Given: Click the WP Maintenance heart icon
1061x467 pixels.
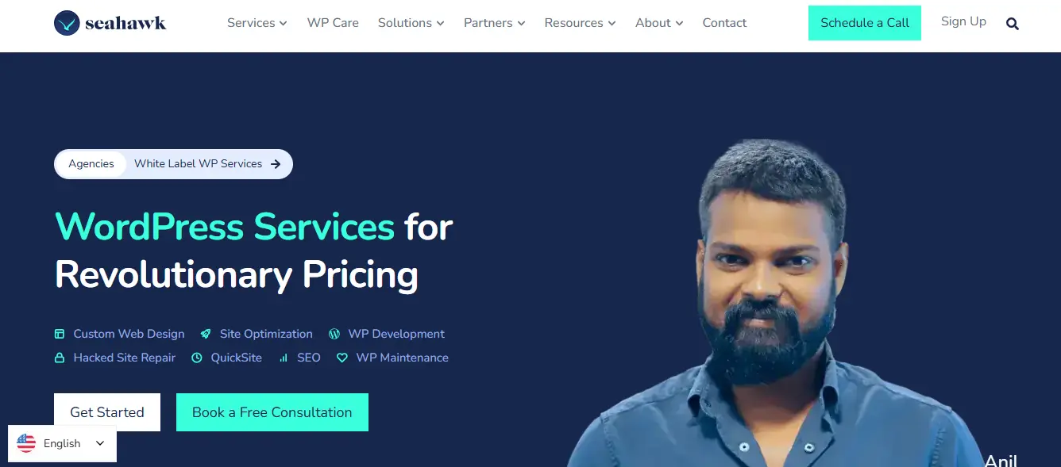Looking at the screenshot, I should click(342, 358).
